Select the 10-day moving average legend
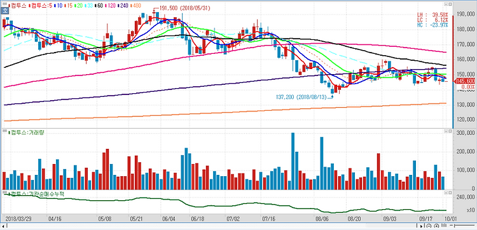This screenshot has height=230, width=477. coord(59,6)
